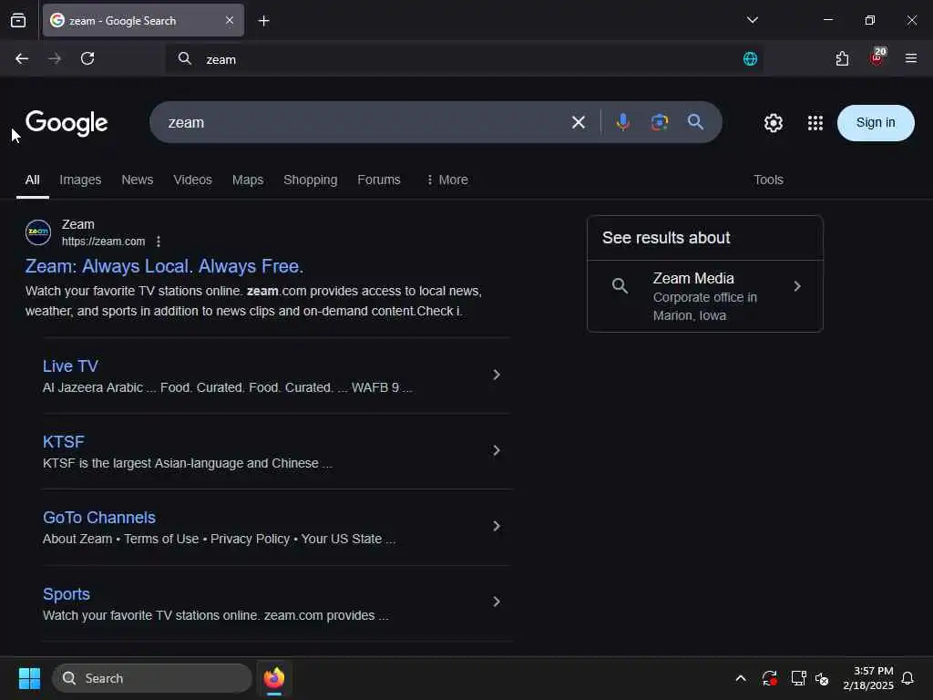Open a new browser tab
Image resolution: width=933 pixels, height=700 pixels.
[263, 21]
